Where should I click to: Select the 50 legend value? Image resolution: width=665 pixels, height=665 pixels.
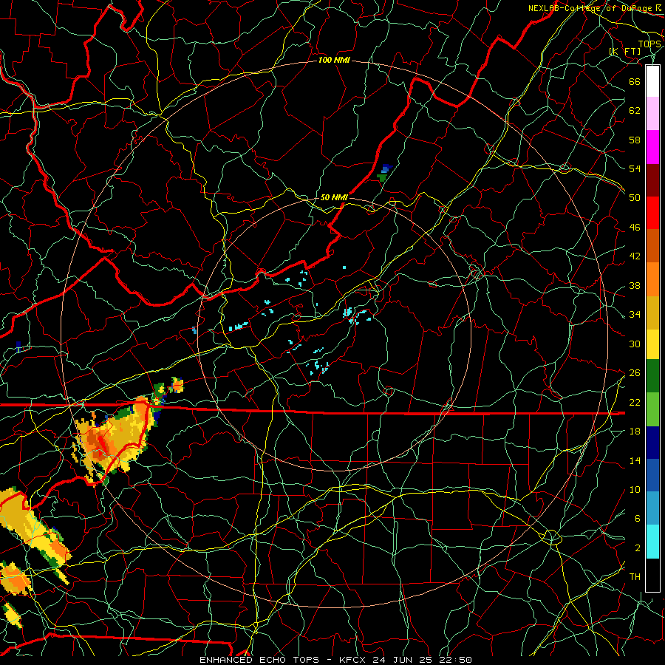635,198
